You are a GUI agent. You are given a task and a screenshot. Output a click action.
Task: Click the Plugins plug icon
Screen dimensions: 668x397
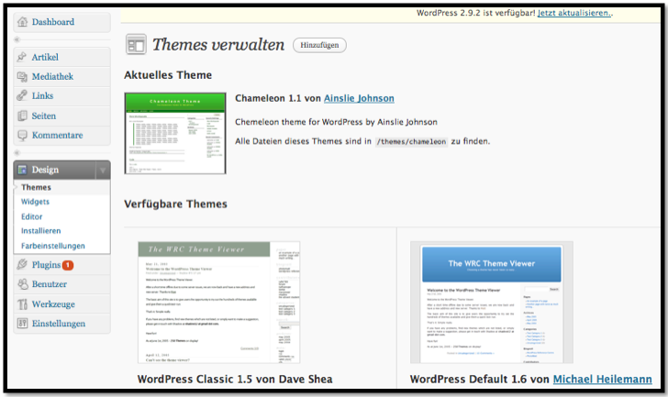tap(22, 265)
